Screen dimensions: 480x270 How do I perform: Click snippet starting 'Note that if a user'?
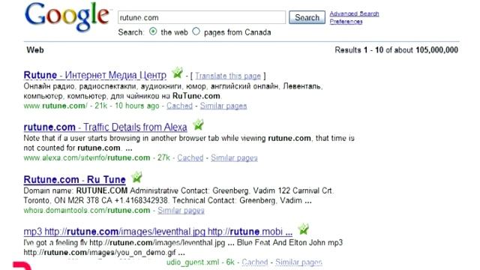coord(189,143)
